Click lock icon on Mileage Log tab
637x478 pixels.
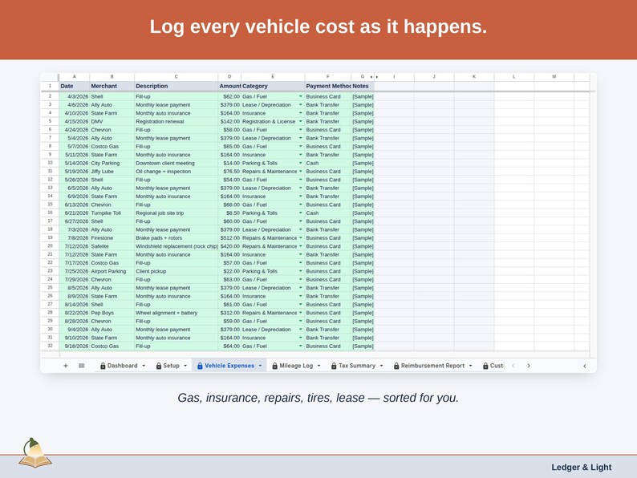click(x=275, y=366)
